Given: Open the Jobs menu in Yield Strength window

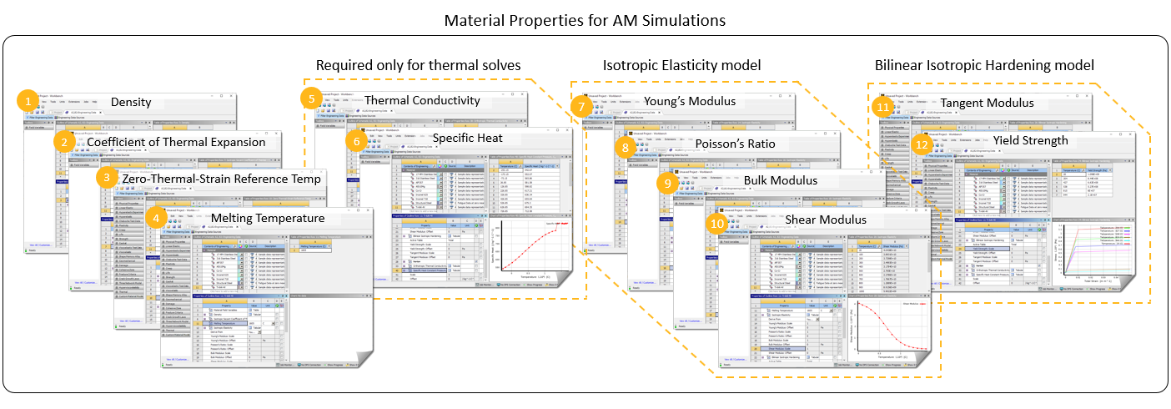Looking at the screenshot, I should (978, 140).
